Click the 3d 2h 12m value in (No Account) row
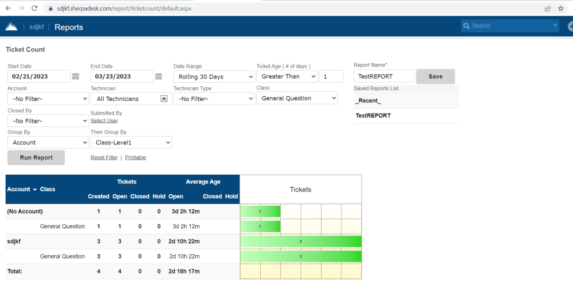The width and height of the screenshot is (573, 300). coord(186,211)
